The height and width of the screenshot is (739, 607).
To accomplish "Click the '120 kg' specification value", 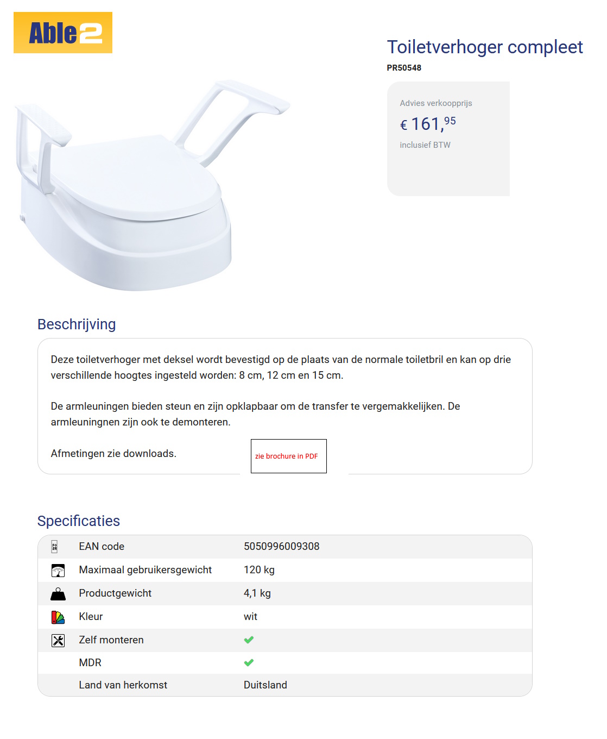I will pyautogui.click(x=259, y=570).
